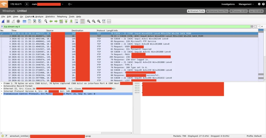Image resolution: width=266 pixels, height=138 pixels.
Task: Open settings gear in top bar
Action: tap(259, 4)
